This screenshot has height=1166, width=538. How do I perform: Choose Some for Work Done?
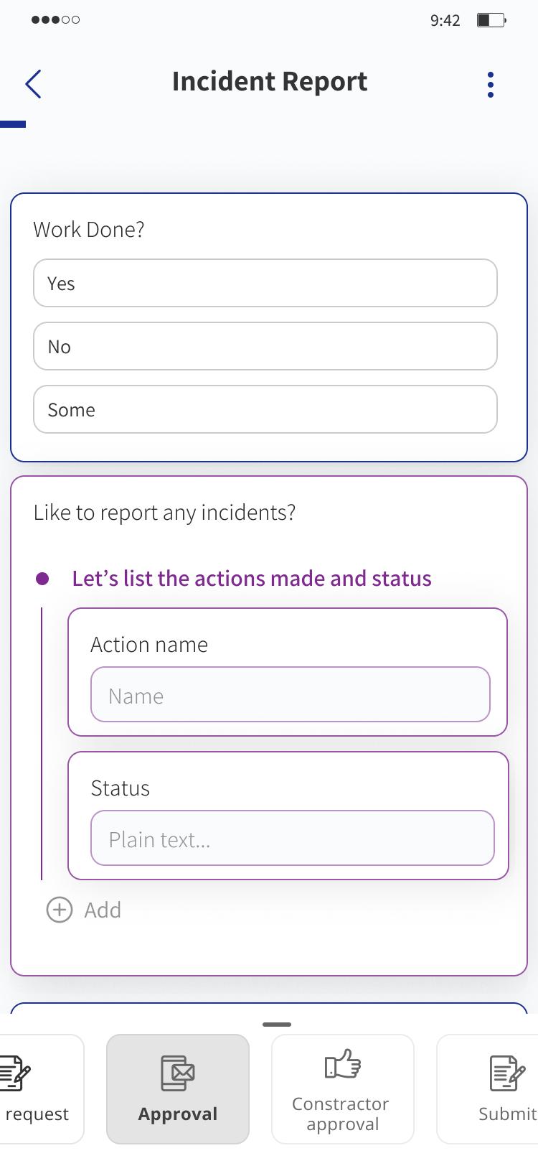click(265, 409)
